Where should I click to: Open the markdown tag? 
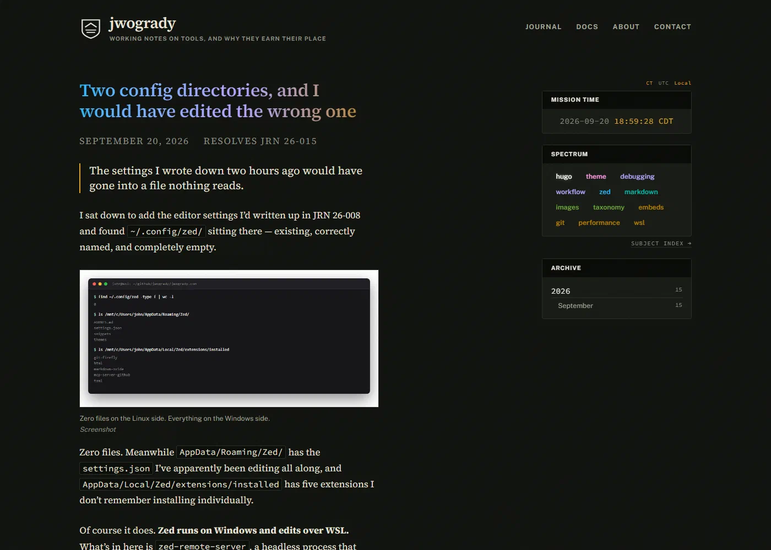point(641,192)
